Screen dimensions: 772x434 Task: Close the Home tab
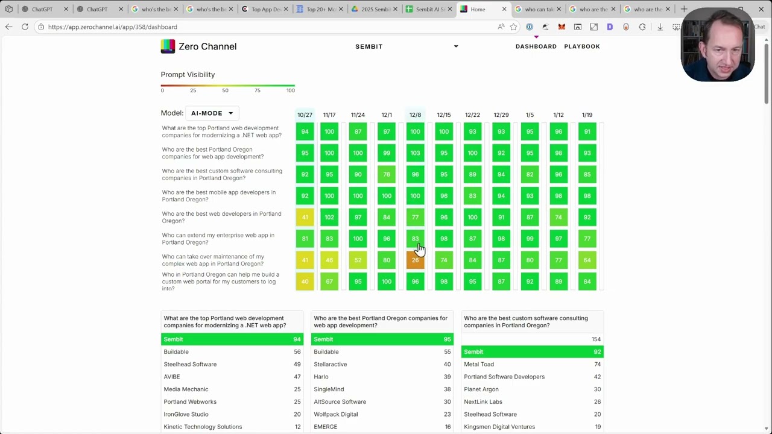504,9
